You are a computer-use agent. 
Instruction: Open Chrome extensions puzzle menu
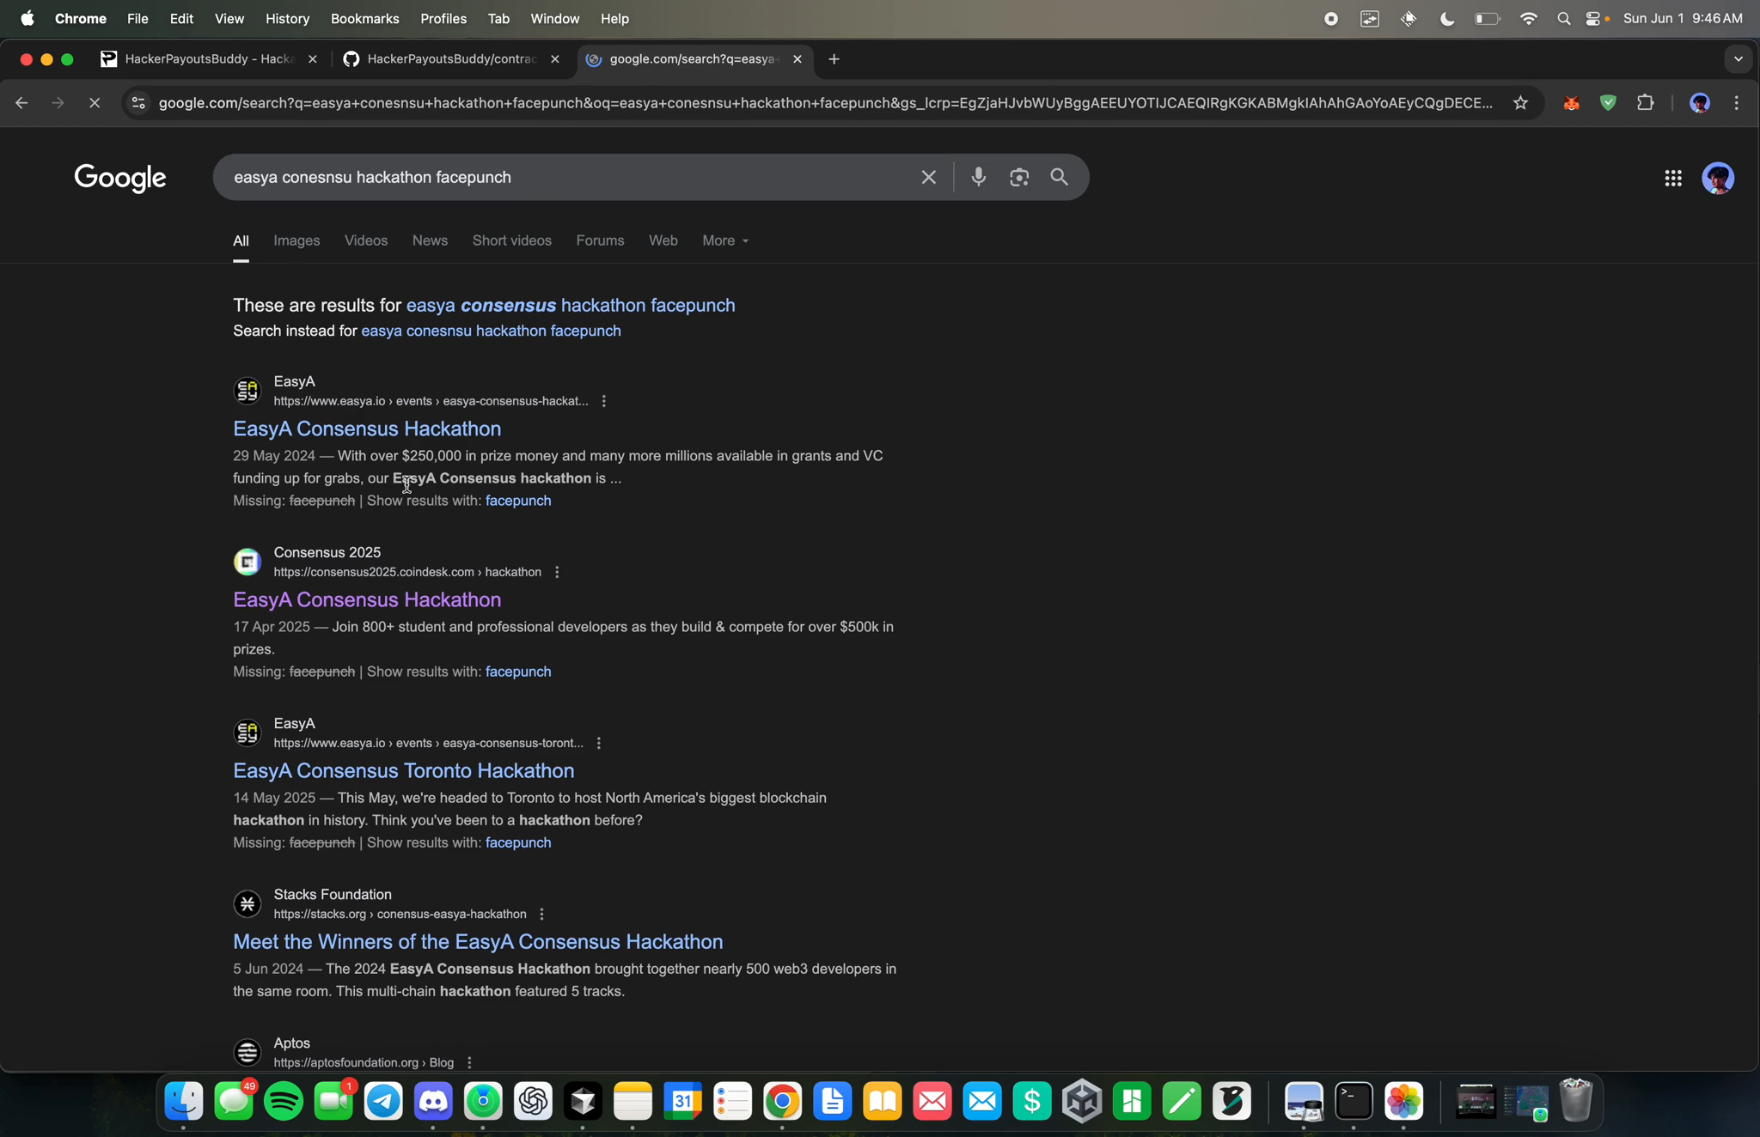click(1645, 103)
